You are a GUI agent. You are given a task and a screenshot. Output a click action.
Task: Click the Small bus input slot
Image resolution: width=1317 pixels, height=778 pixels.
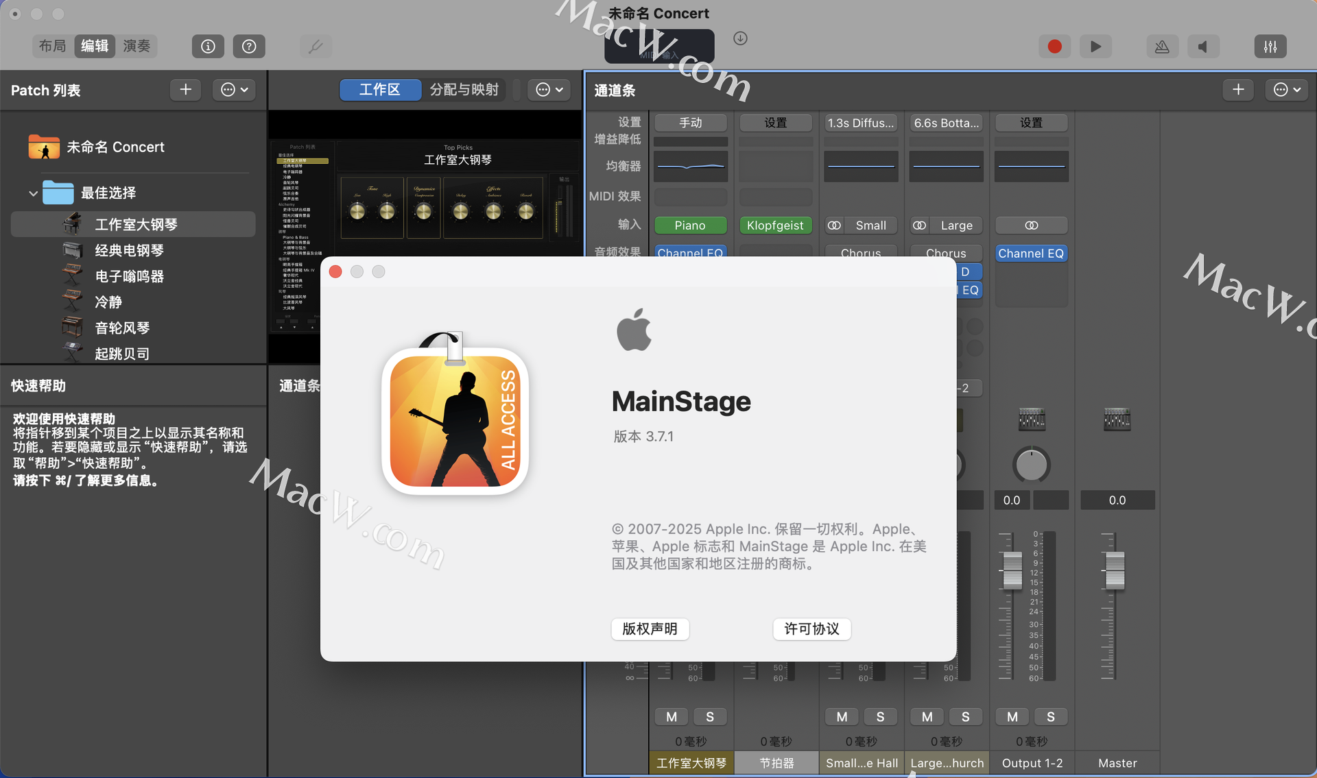(871, 226)
